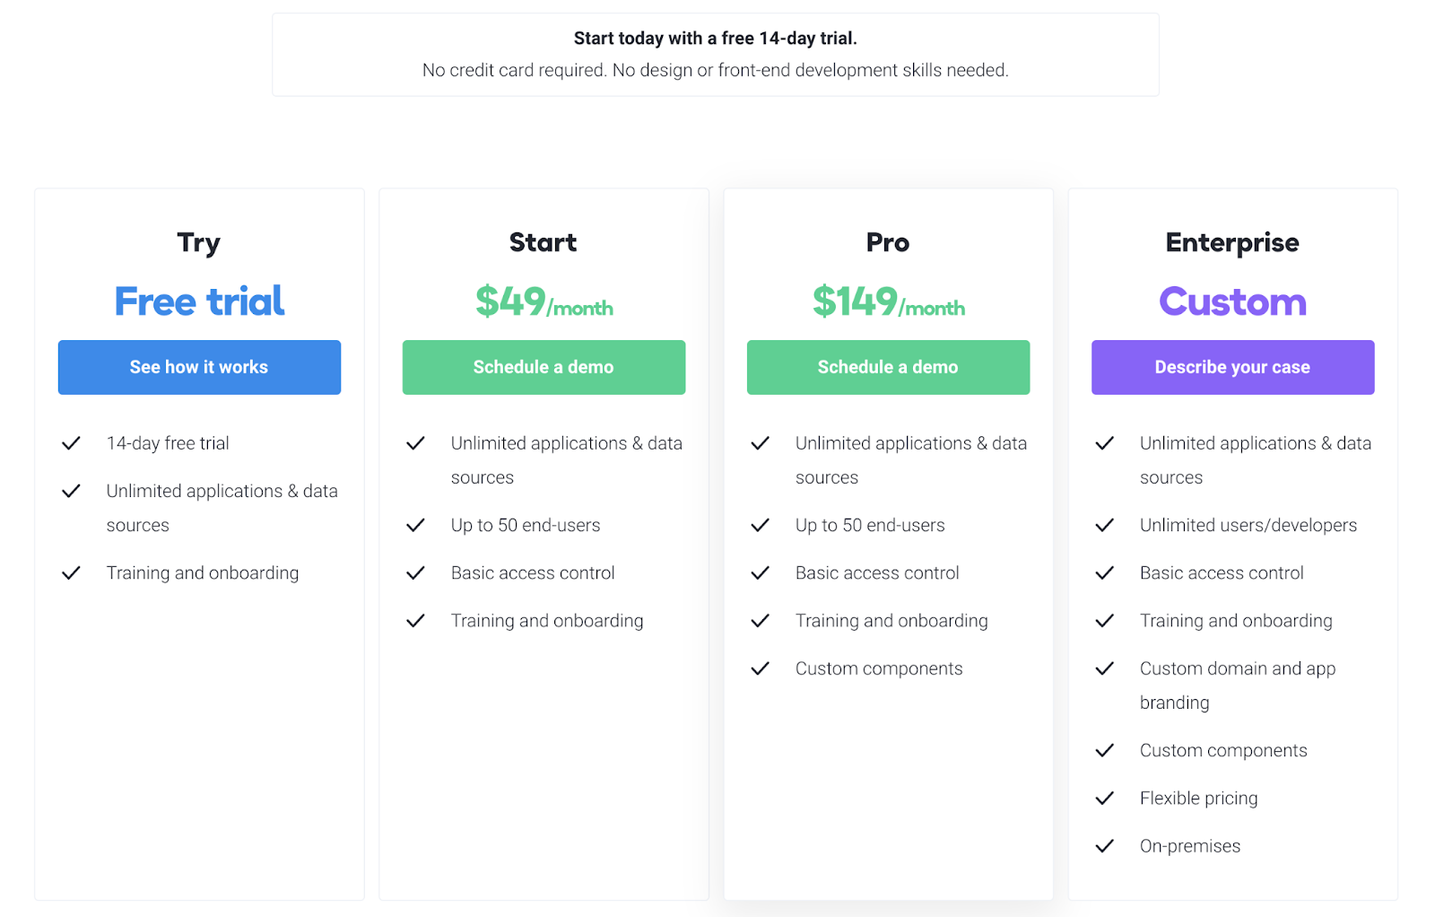
Task: Schedule a demo for the Pro plan
Action: click(888, 367)
